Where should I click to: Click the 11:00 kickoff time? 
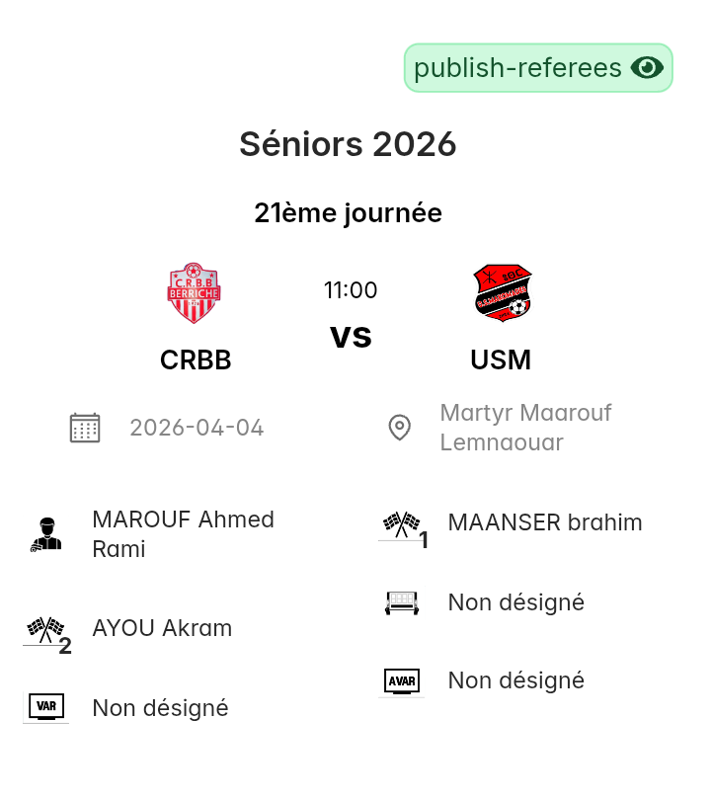(351, 290)
